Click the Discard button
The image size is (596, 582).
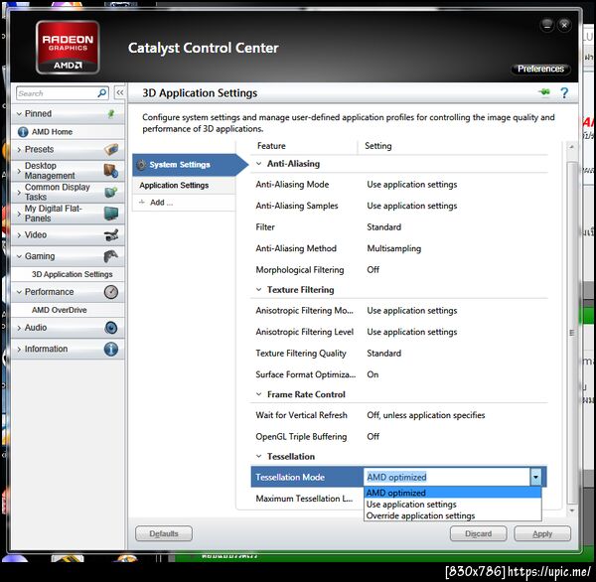478,533
